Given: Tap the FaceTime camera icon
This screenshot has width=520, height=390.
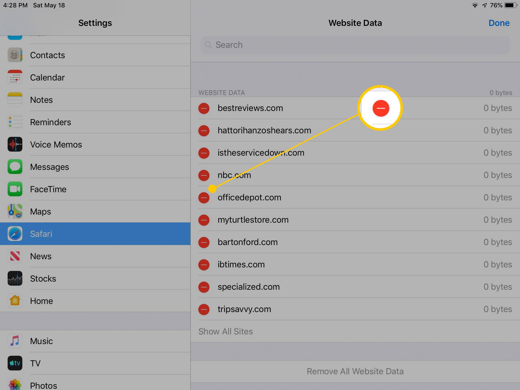Looking at the screenshot, I should 15,189.
